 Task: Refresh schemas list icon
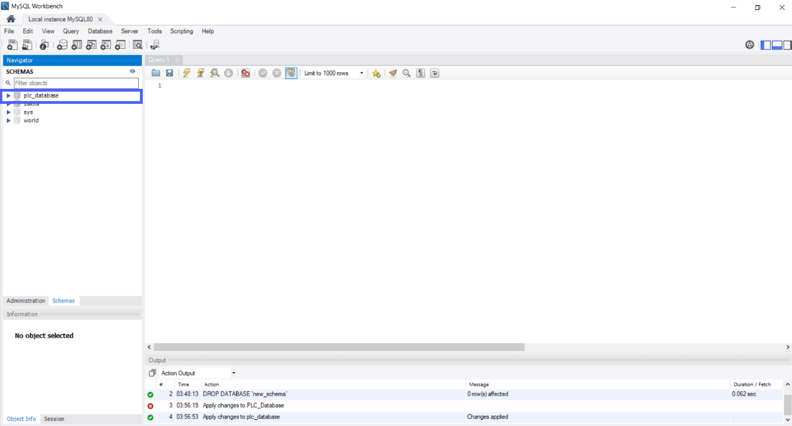pyautogui.click(x=133, y=71)
